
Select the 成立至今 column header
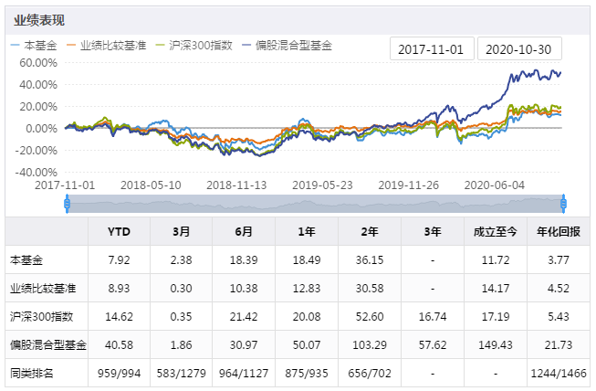click(x=496, y=232)
